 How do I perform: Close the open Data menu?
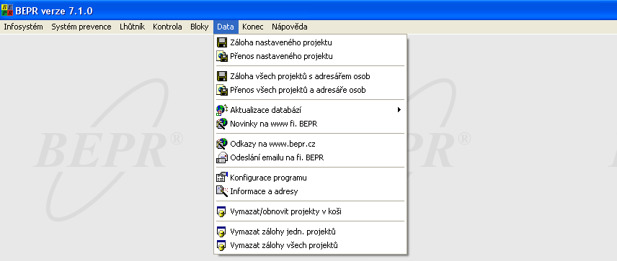tap(226, 27)
